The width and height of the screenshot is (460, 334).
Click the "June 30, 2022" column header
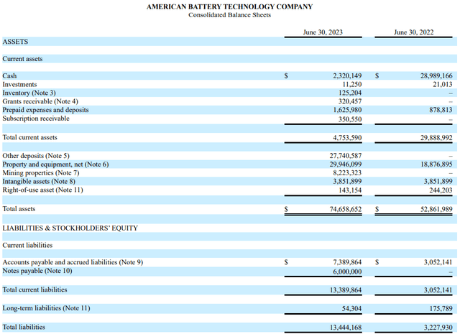point(414,32)
